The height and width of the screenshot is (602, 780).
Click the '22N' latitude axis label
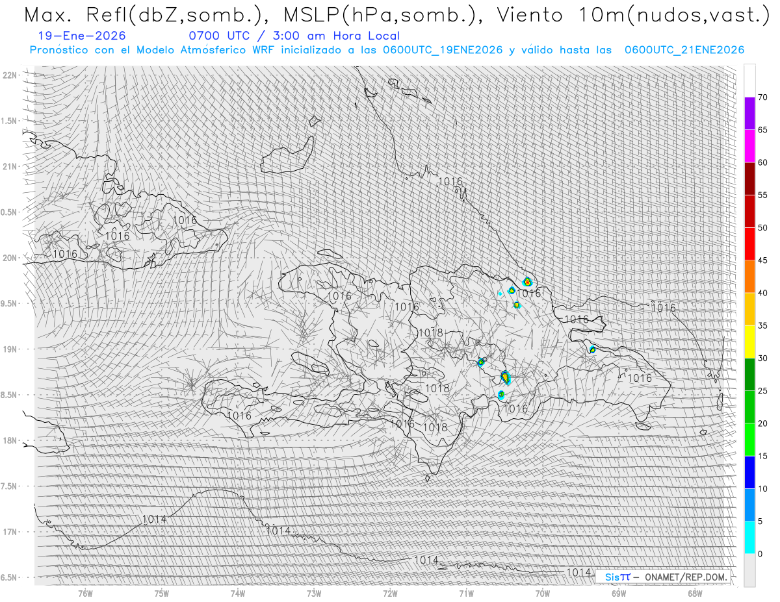[x=10, y=75]
